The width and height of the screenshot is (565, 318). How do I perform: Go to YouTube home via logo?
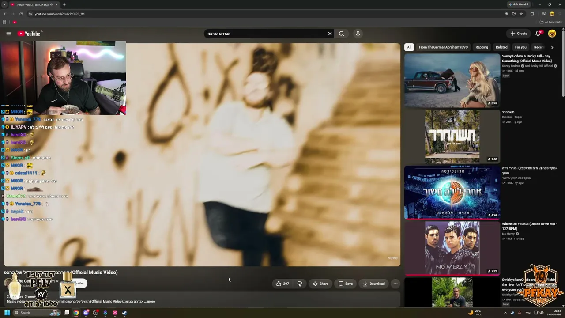[29, 34]
